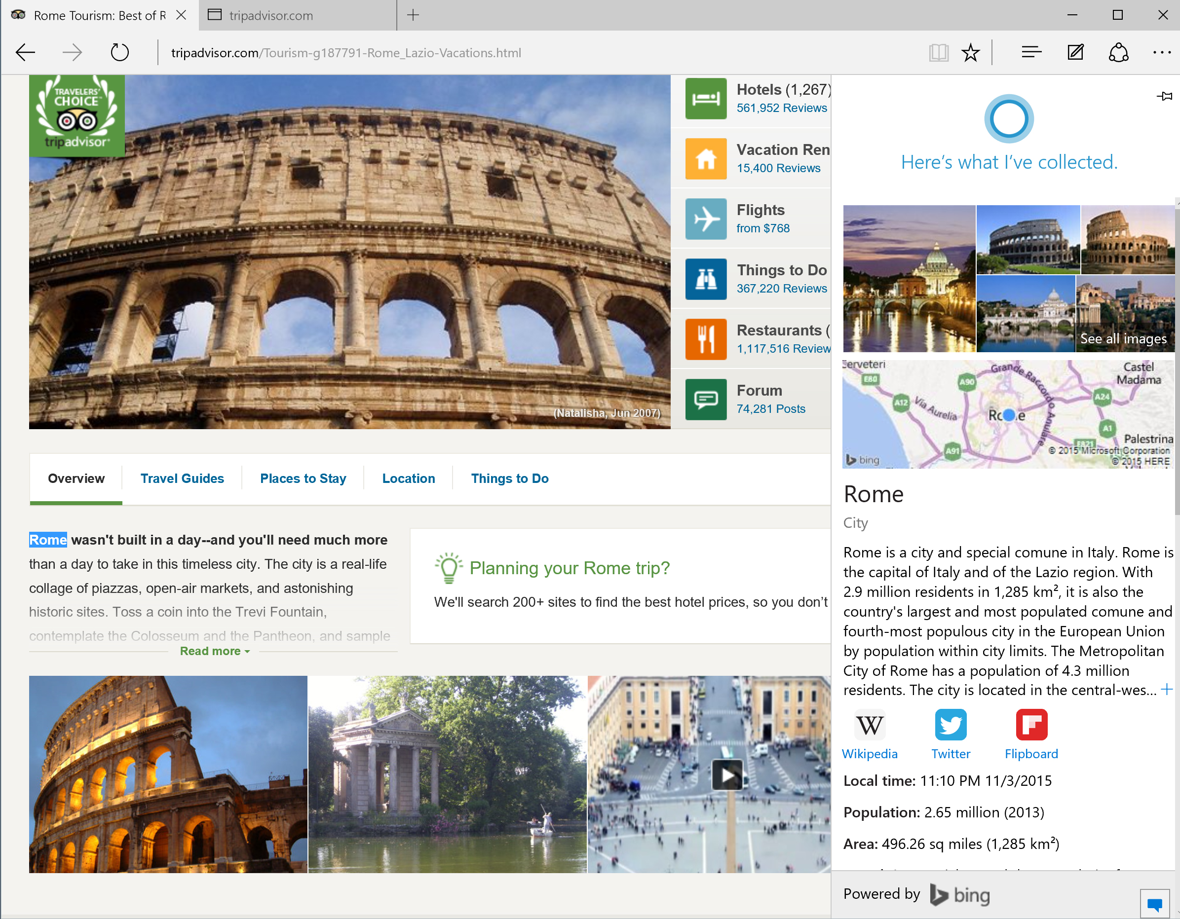
Task: Add page to favorites with the star
Action: 970,52
